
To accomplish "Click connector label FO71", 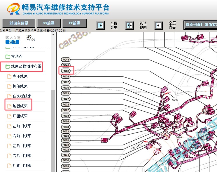I will pos(66,131).
